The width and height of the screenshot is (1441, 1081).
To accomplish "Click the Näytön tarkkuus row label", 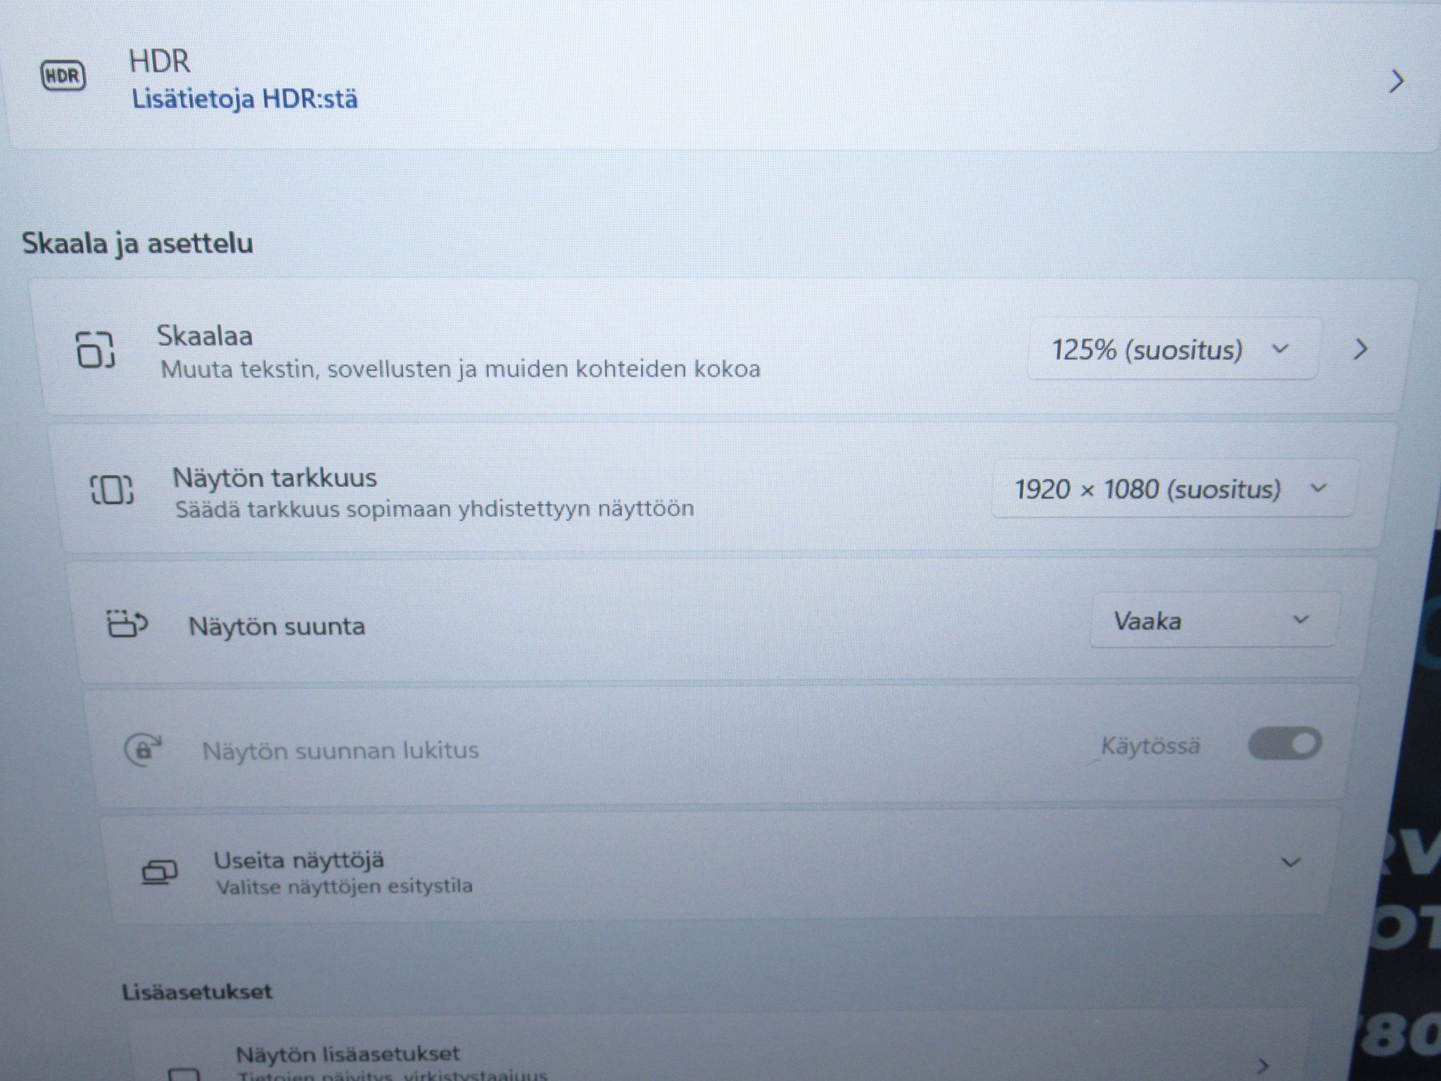I will click(x=275, y=479).
